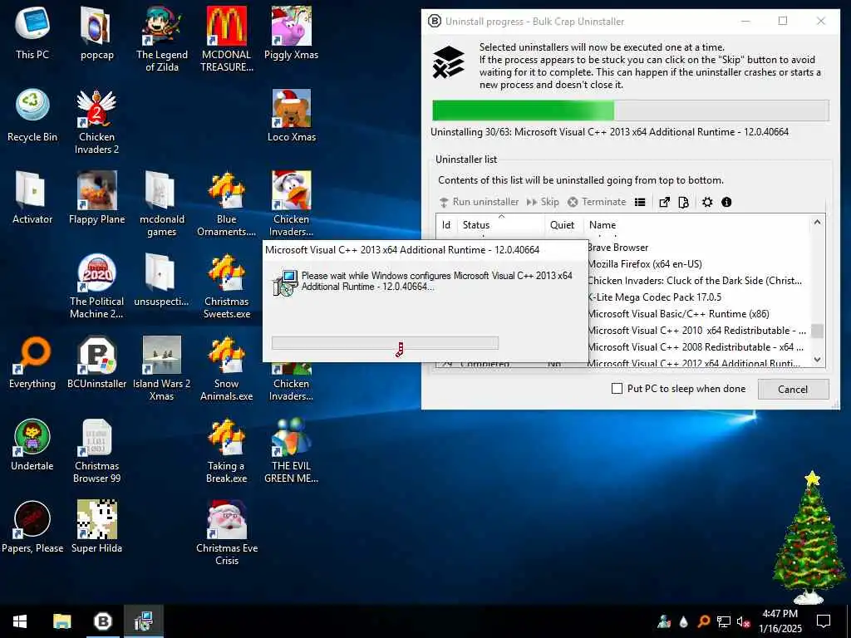The height and width of the screenshot is (638, 851).
Task: Select Christmas Eve Crisis shortcut
Action: [226, 532]
